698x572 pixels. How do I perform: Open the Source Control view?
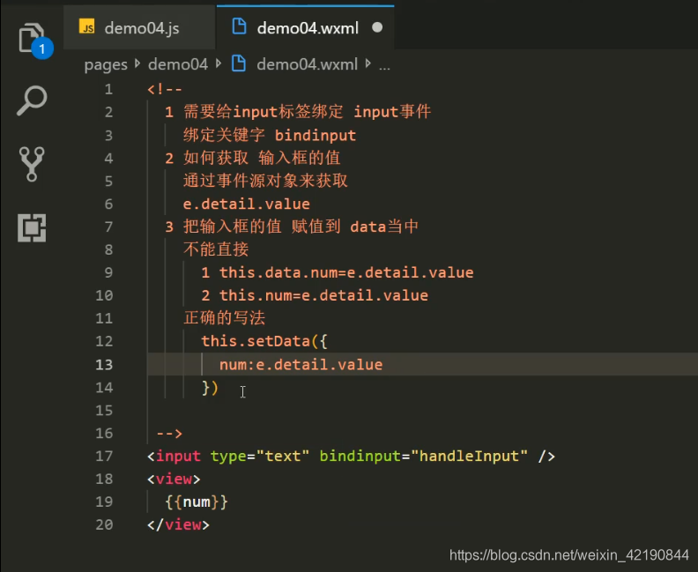[x=32, y=164]
